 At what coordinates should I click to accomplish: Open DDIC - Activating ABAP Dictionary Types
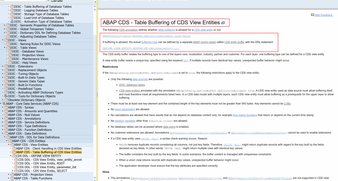point(36,92)
